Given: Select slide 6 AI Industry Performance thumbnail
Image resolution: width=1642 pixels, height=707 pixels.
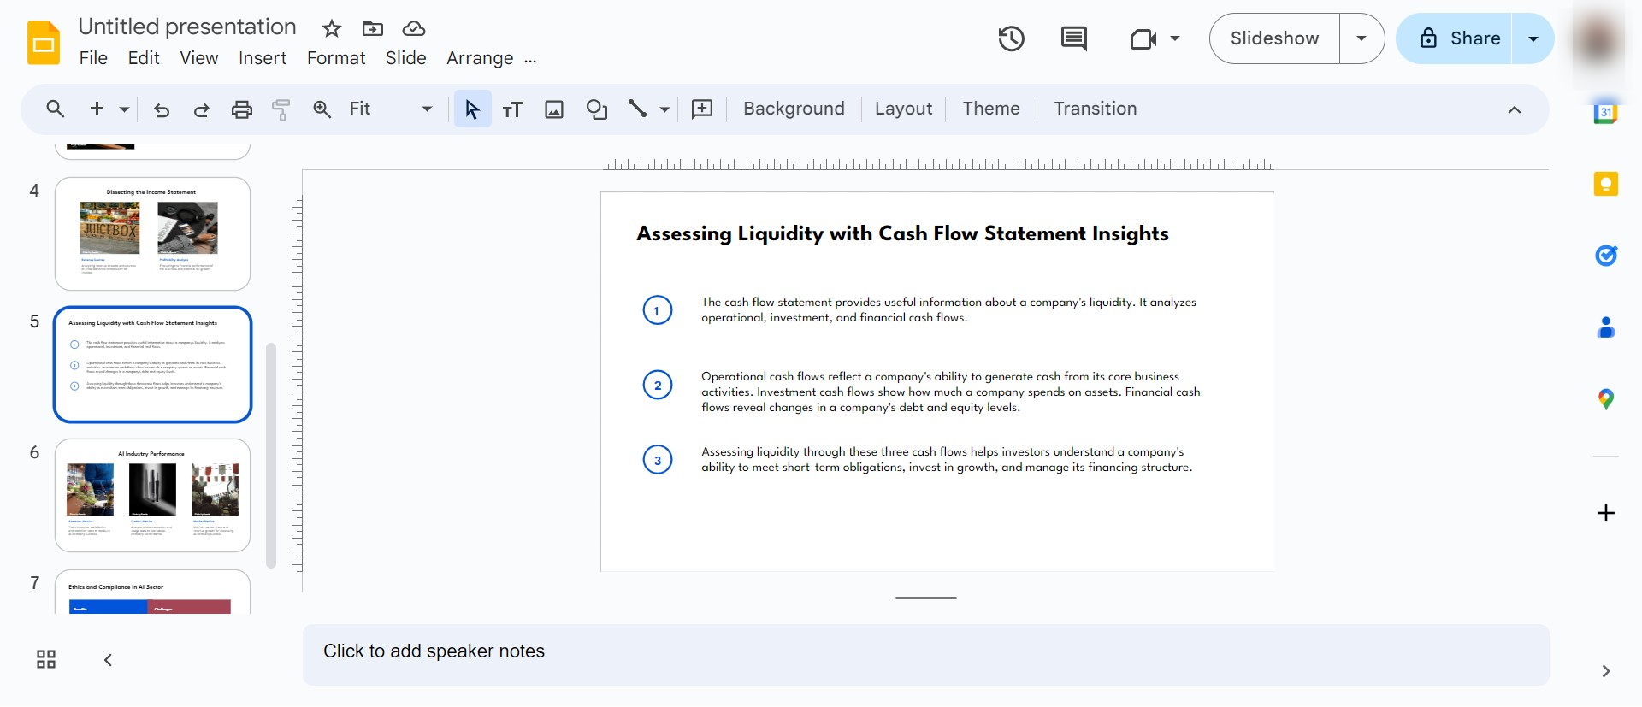Looking at the screenshot, I should pos(152,495).
